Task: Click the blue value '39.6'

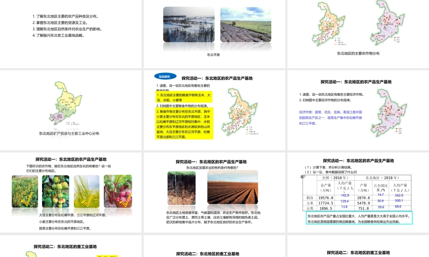Action: [381, 207]
